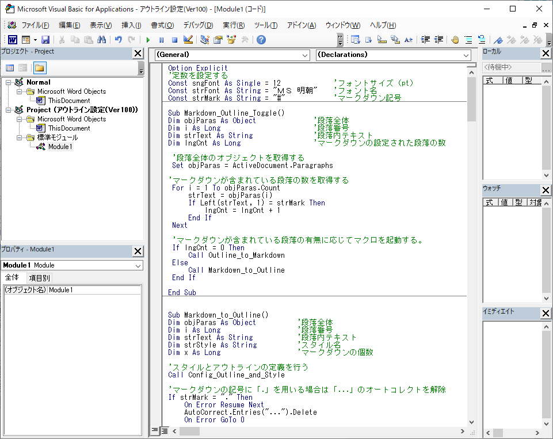Click the List Constants icon
Screen dimensions: 553x439
pyautogui.click(x=369, y=40)
